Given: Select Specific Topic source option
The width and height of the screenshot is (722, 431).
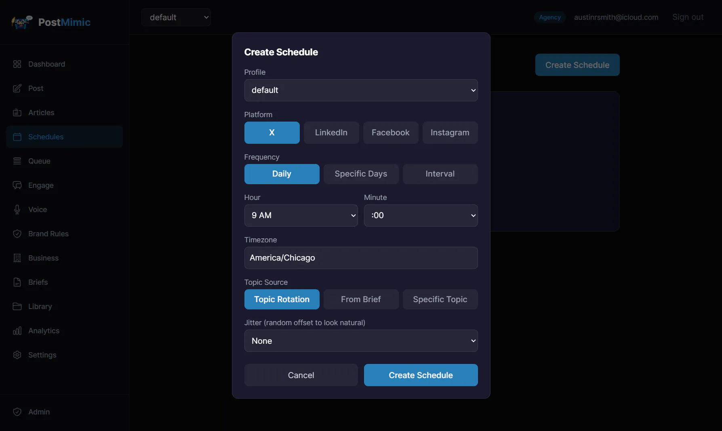Looking at the screenshot, I should (x=440, y=299).
